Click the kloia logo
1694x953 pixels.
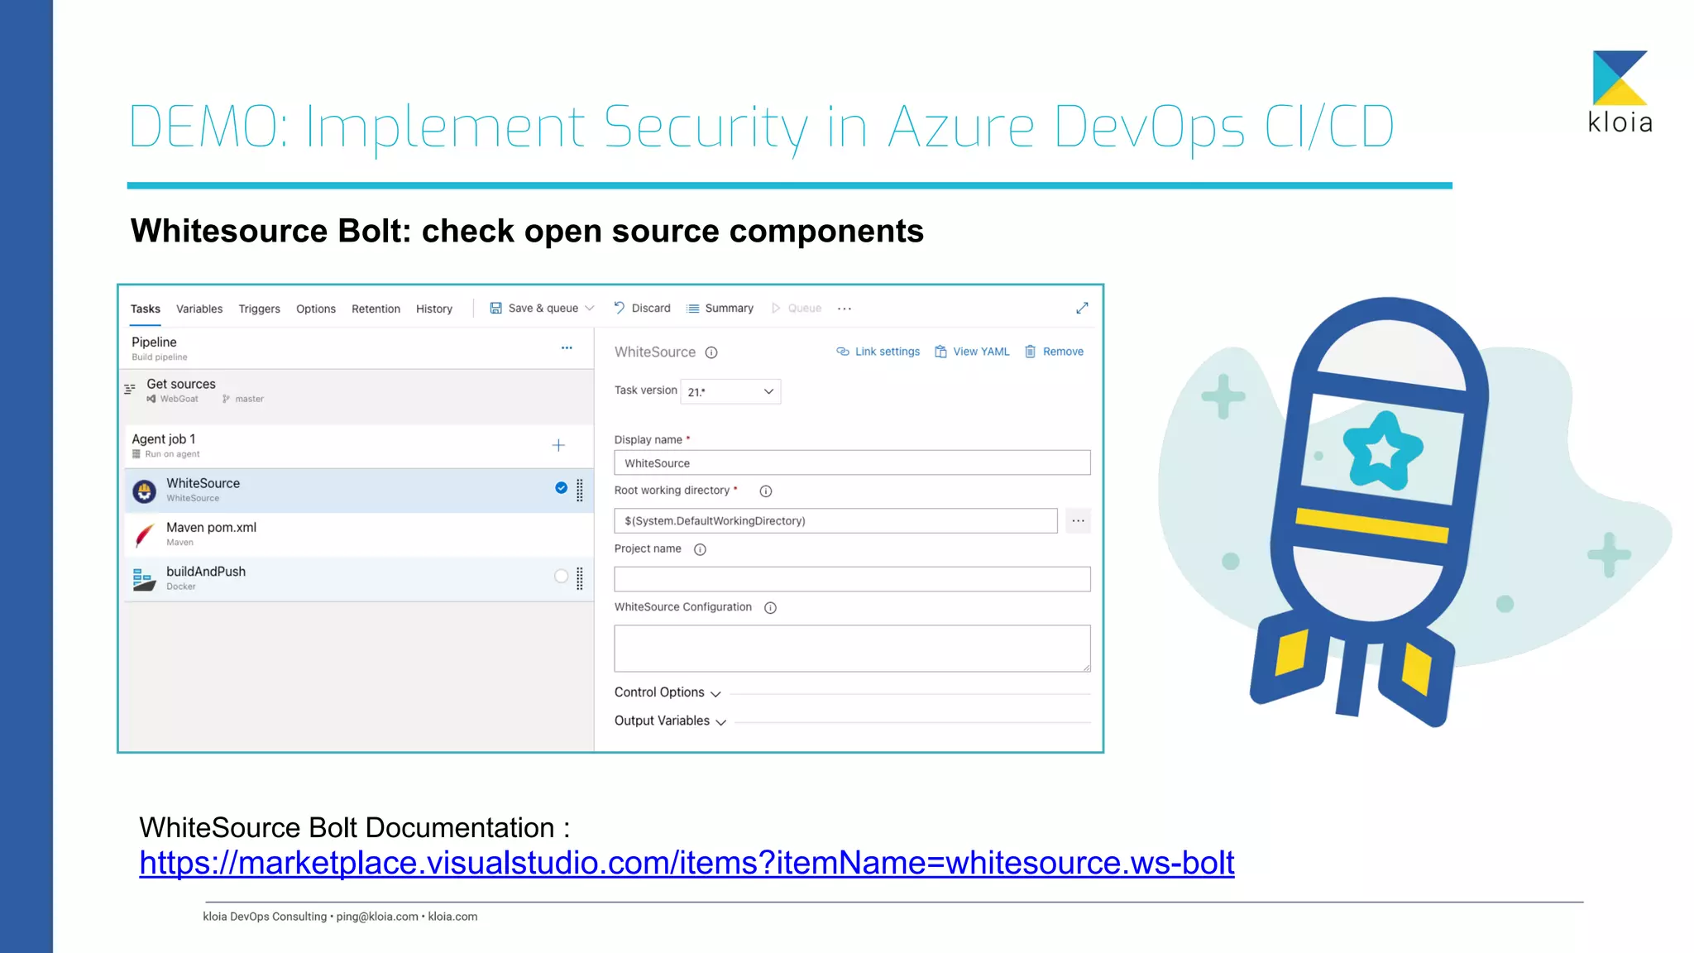(x=1620, y=92)
